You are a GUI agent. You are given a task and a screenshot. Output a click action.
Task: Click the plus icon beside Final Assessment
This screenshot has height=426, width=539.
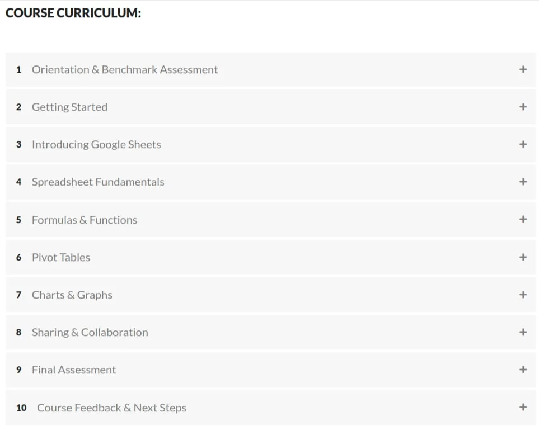(523, 370)
